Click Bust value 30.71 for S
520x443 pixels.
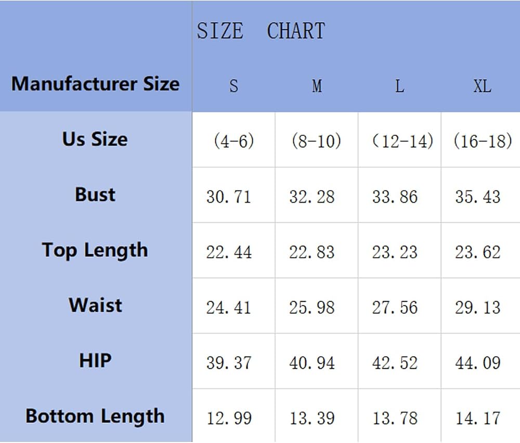(228, 197)
